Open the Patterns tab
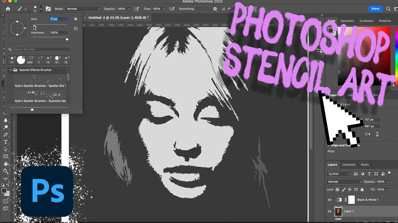This screenshot has width=398, height=223. tap(385, 21)
